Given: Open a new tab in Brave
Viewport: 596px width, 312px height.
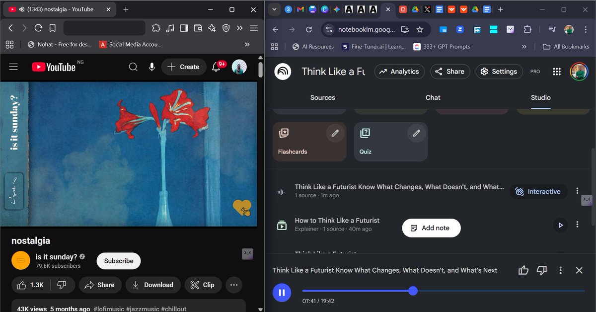Looking at the screenshot, I should [126, 9].
